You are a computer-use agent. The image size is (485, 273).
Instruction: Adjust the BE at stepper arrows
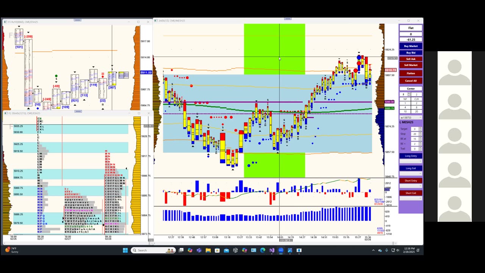[x=420, y=139]
